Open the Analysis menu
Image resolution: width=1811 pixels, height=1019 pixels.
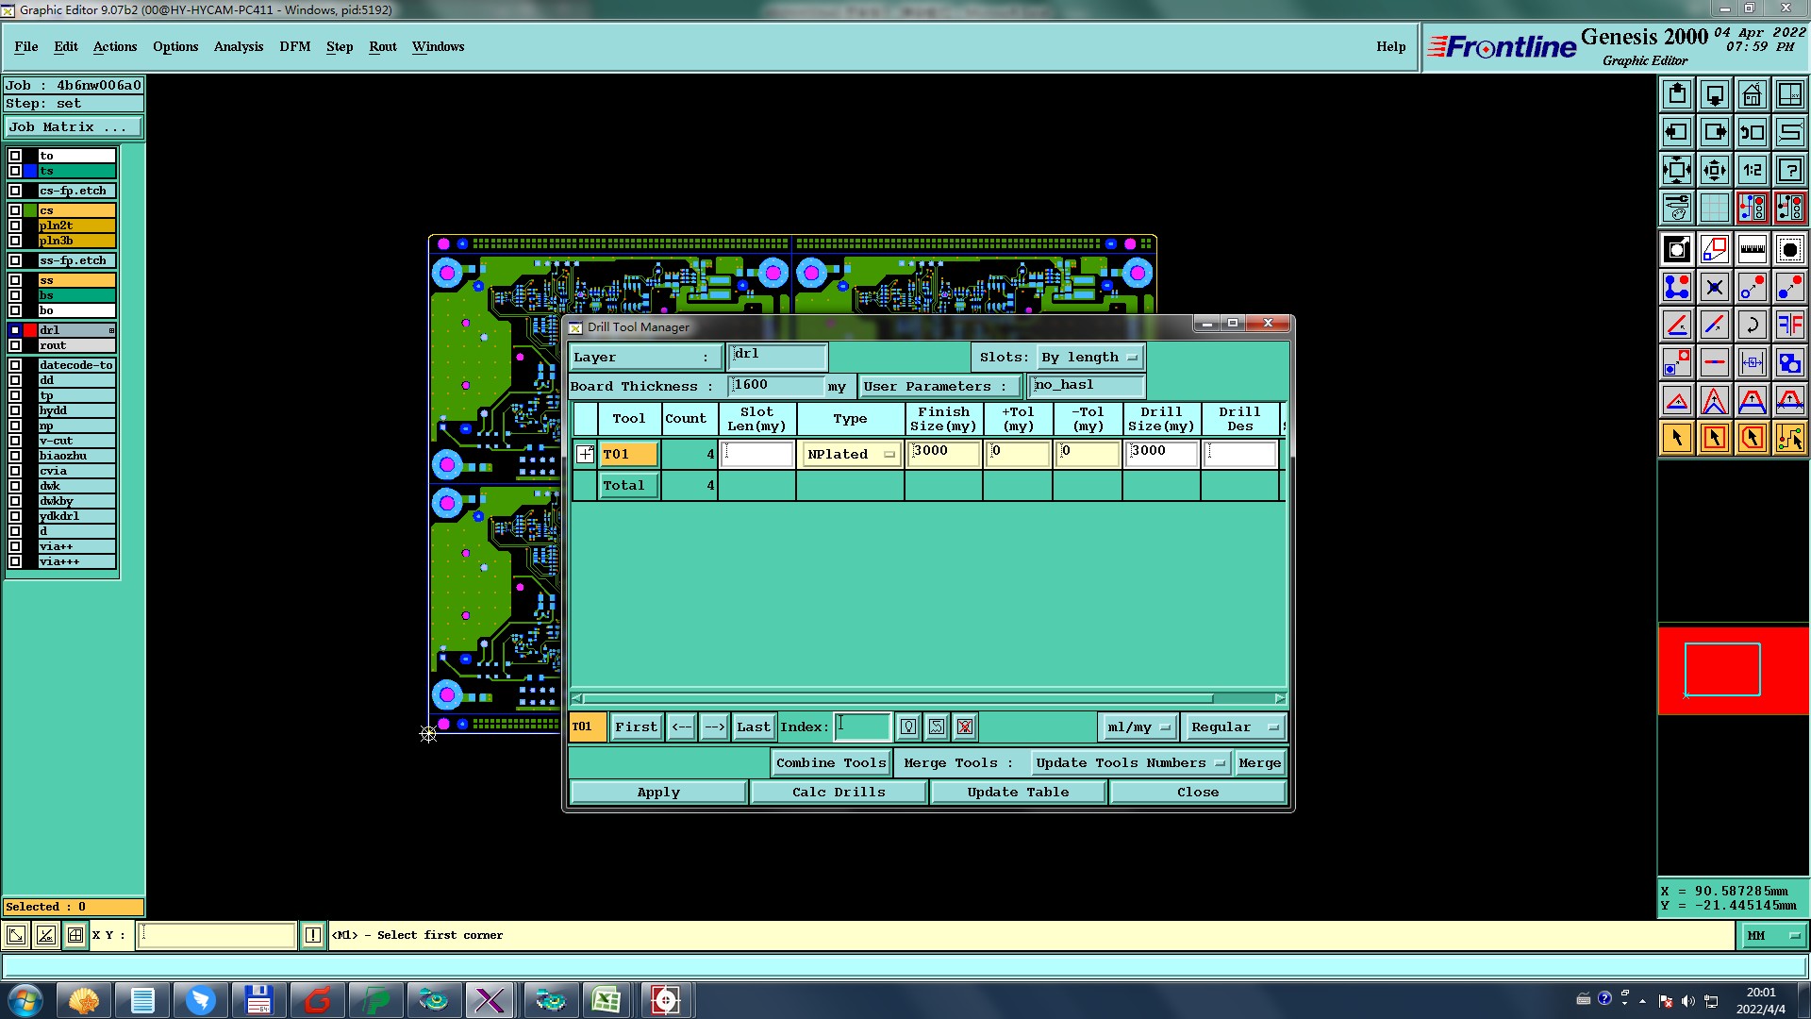point(238,46)
